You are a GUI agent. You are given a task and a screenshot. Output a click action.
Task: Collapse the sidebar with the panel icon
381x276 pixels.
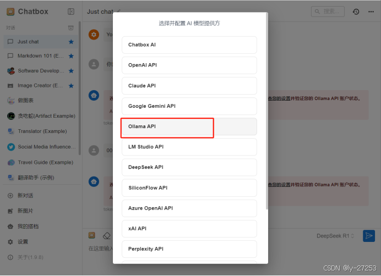tap(71, 12)
